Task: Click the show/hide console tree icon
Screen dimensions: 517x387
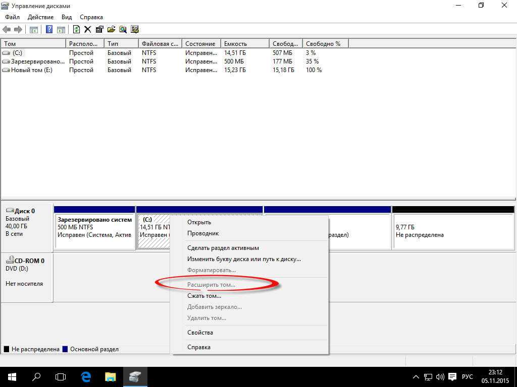Action: [34, 30]
